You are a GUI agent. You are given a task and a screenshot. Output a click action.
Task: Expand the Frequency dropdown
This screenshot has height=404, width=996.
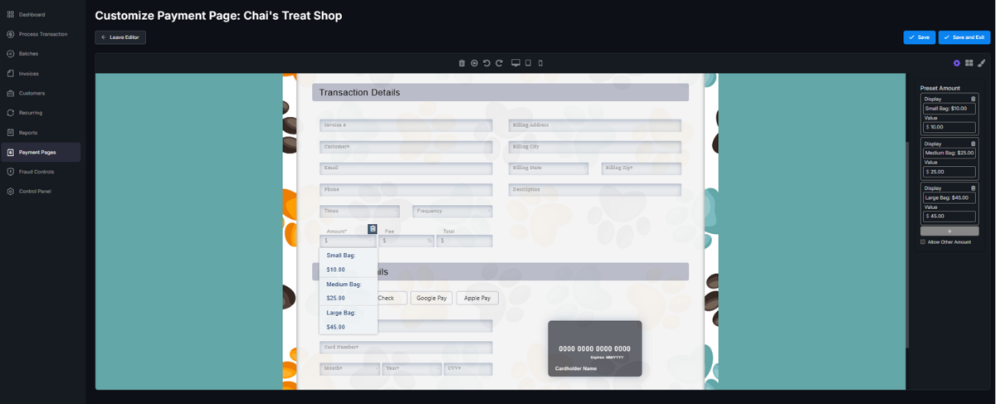pos(452,212)
